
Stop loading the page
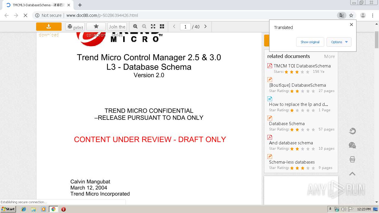[x=25, y=15]
